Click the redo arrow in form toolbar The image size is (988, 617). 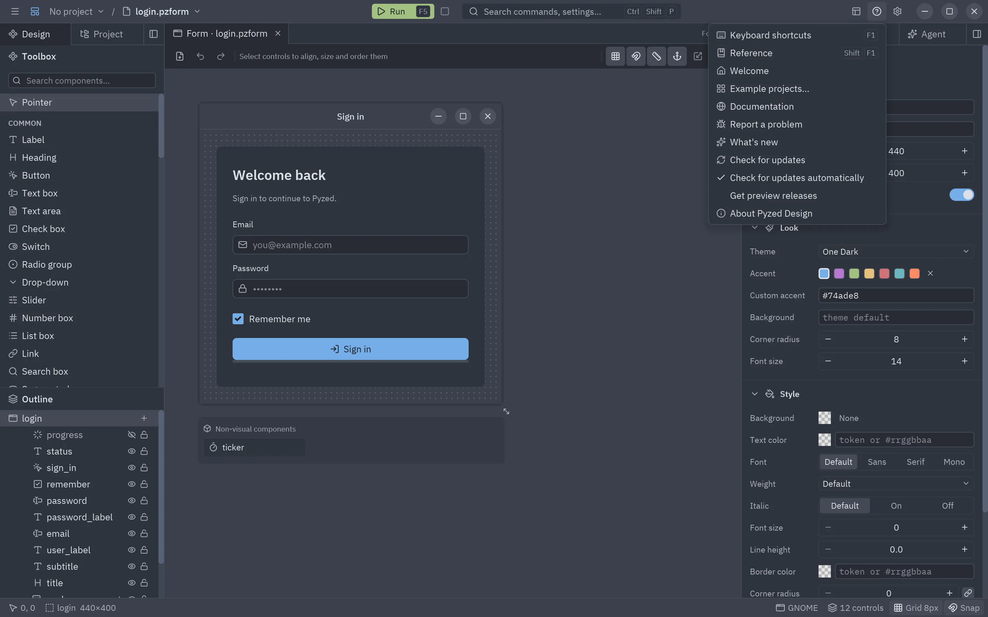click(221, 56)
